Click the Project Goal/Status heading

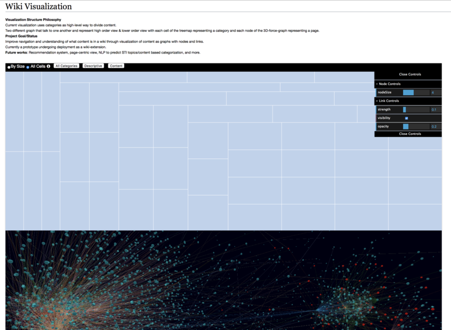(x=21, y=36)
